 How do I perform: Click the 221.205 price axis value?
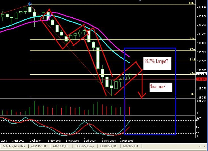202,25
